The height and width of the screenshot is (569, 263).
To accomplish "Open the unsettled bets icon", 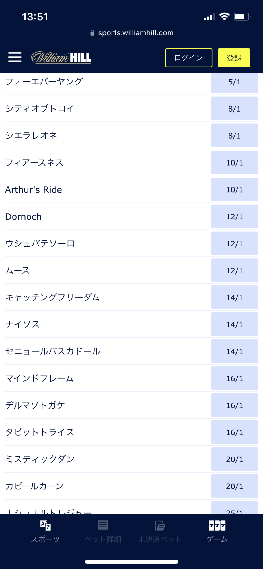I will click(160, 525).
